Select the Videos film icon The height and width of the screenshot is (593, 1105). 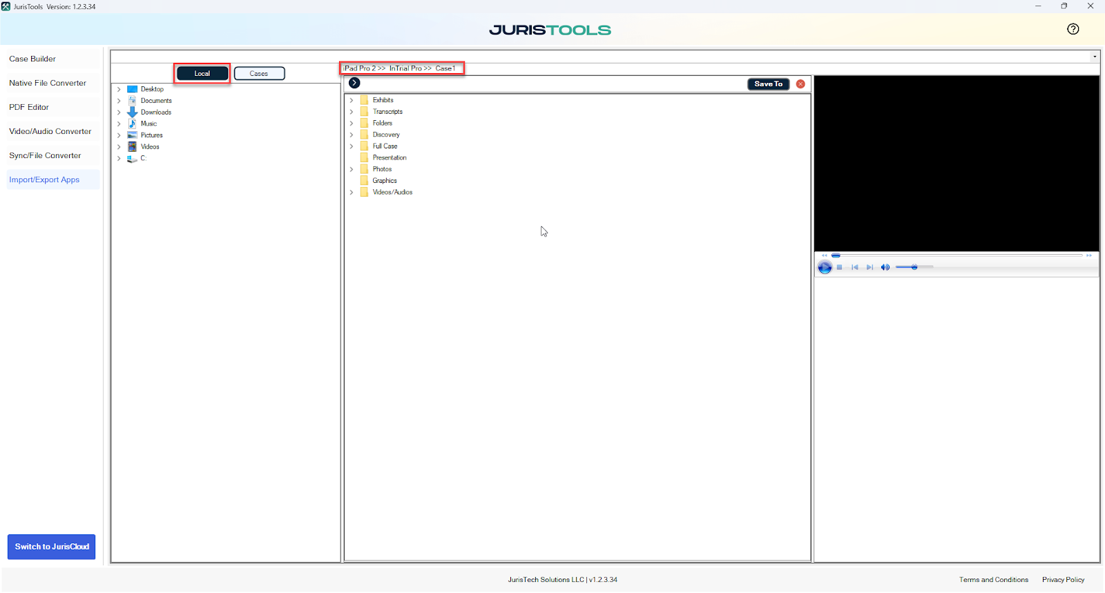pyautogui.click(x=132, y=146)
